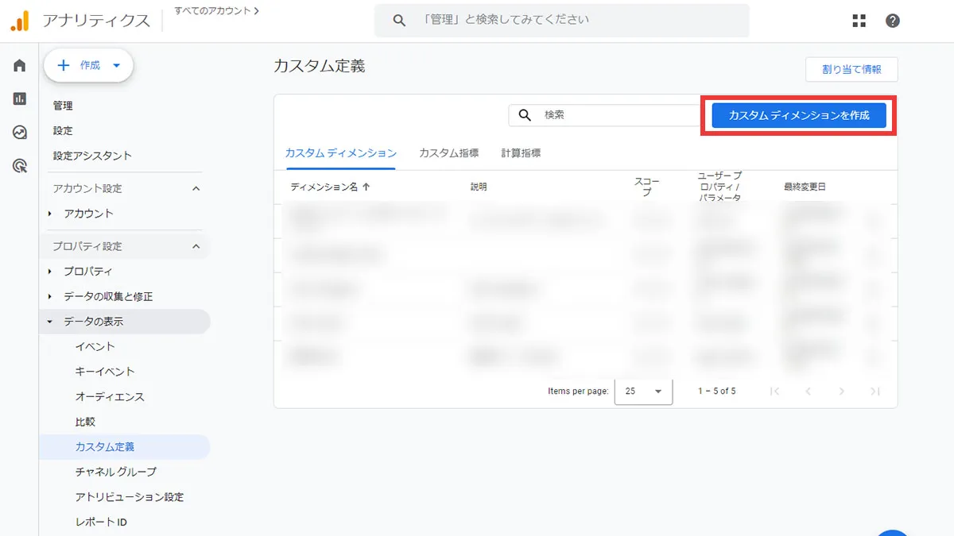
Task: Open the Home icon in left rail
Action: (20, 66)
